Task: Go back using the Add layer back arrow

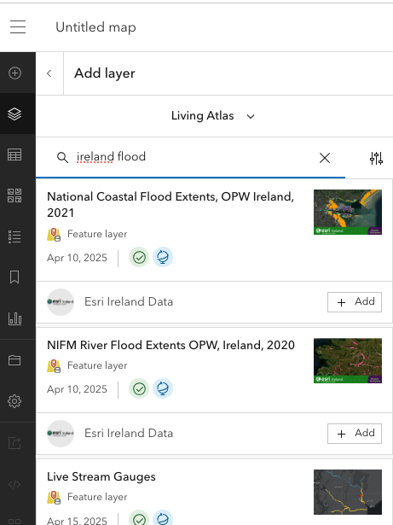Action: pos(49,73)
